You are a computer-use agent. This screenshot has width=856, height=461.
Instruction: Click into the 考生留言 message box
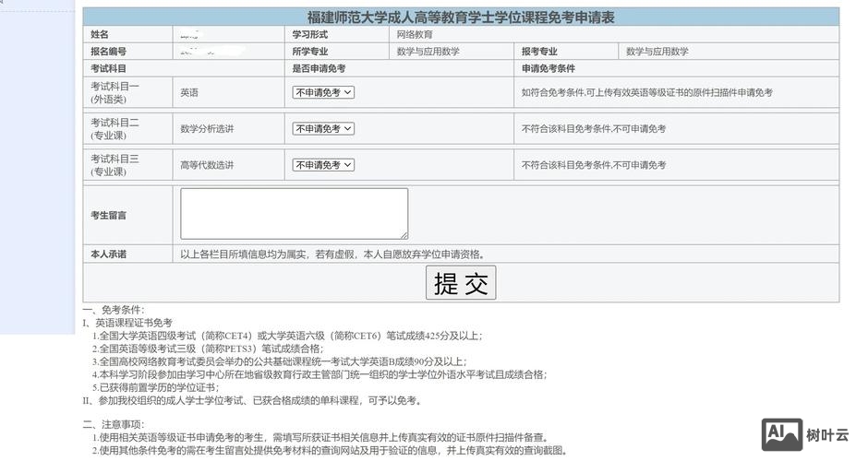click(295, 214)
